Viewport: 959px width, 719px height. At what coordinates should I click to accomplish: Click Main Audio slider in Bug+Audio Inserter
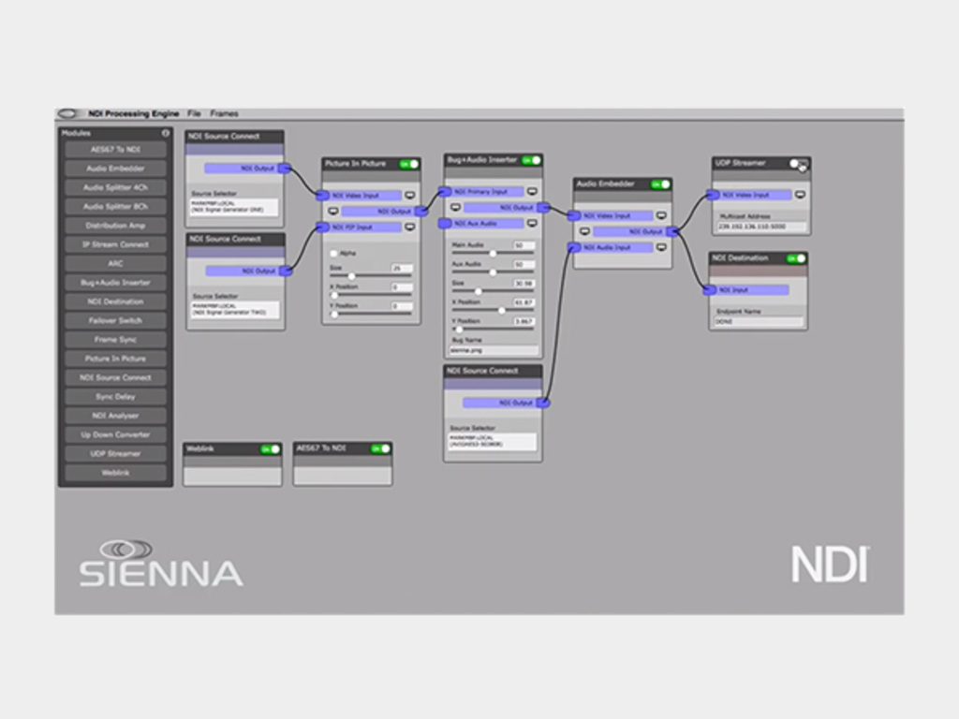493,253
